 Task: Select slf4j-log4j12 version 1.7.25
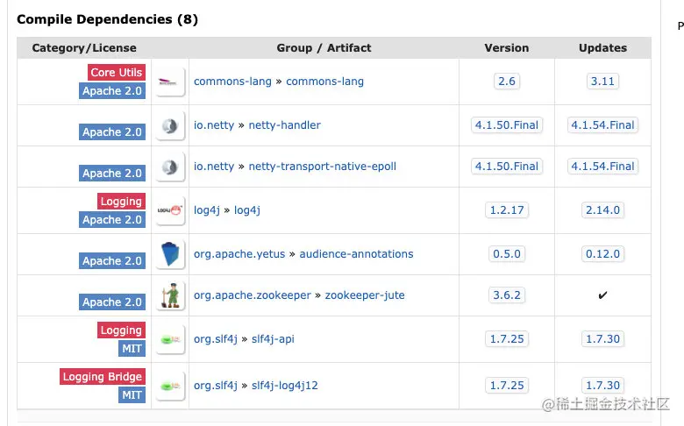[507, 386]
